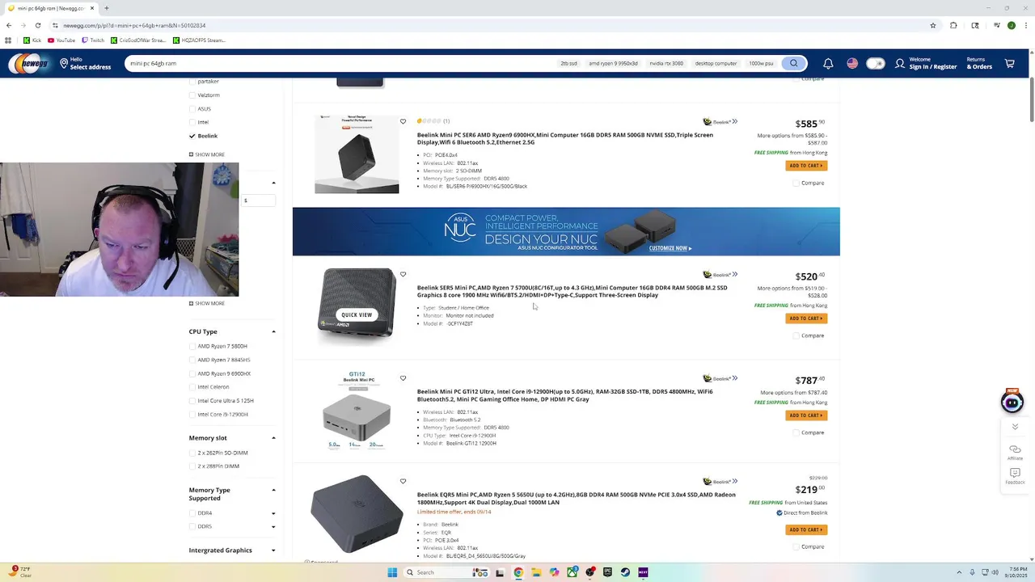The image size is (1035, 582).
Task: Show more brand filter options
Action: (x=207, y=154)
